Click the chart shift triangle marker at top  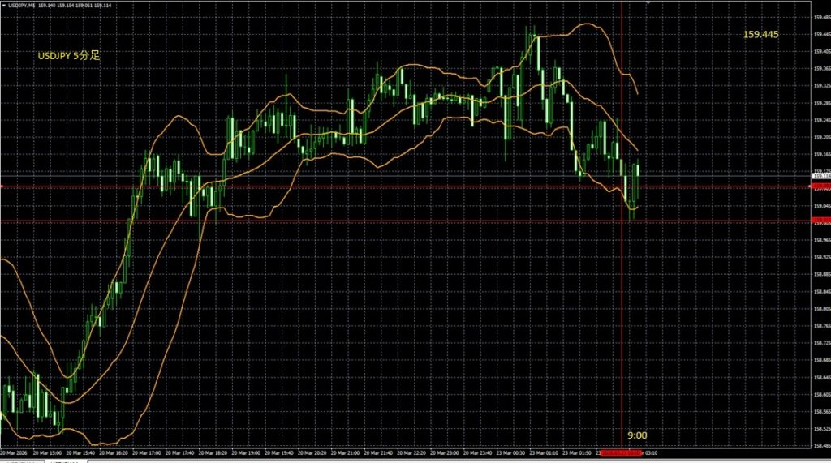648,2
